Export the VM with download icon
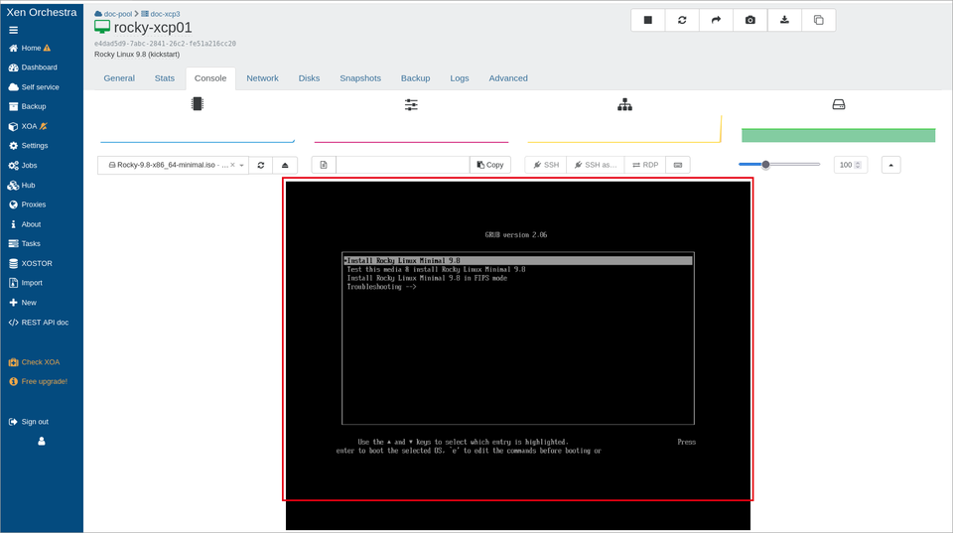This screenshot has width=953, height=533. point(784,20)
